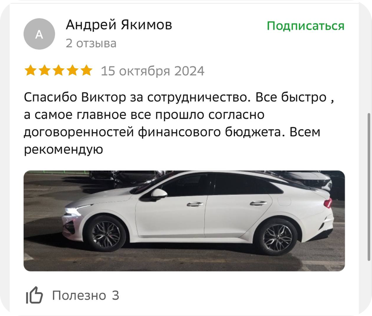
Task: Click the vertical scrollbar thumb
Action: 370,187
